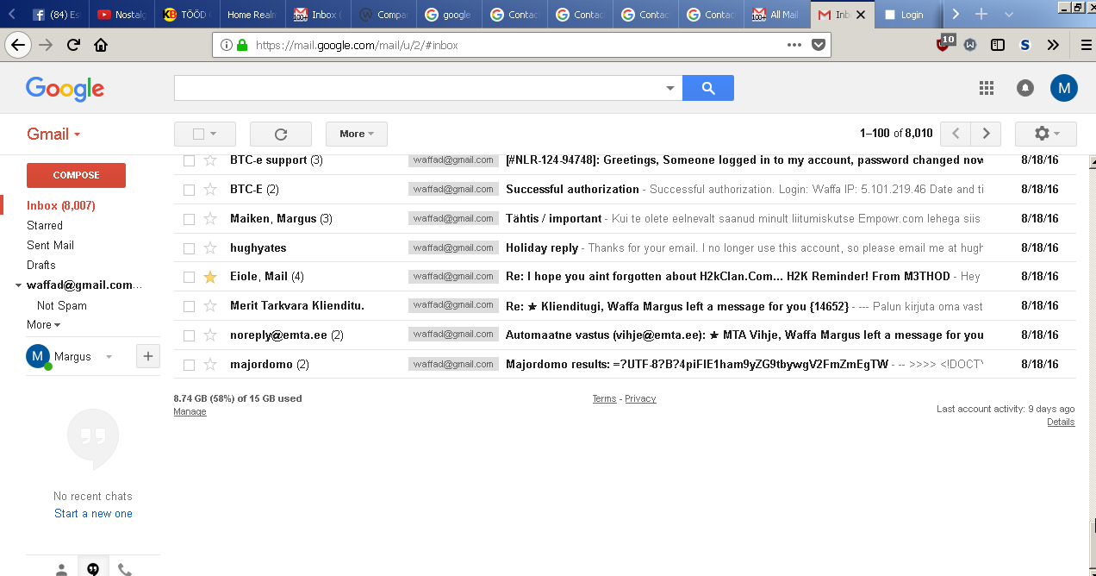Open the M account avatar in the header

tap(1064, 88)
